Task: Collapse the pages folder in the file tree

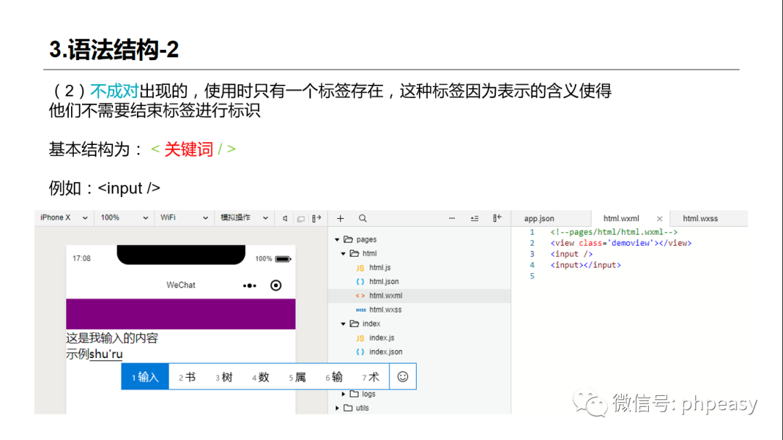Action: coord(336,239)
